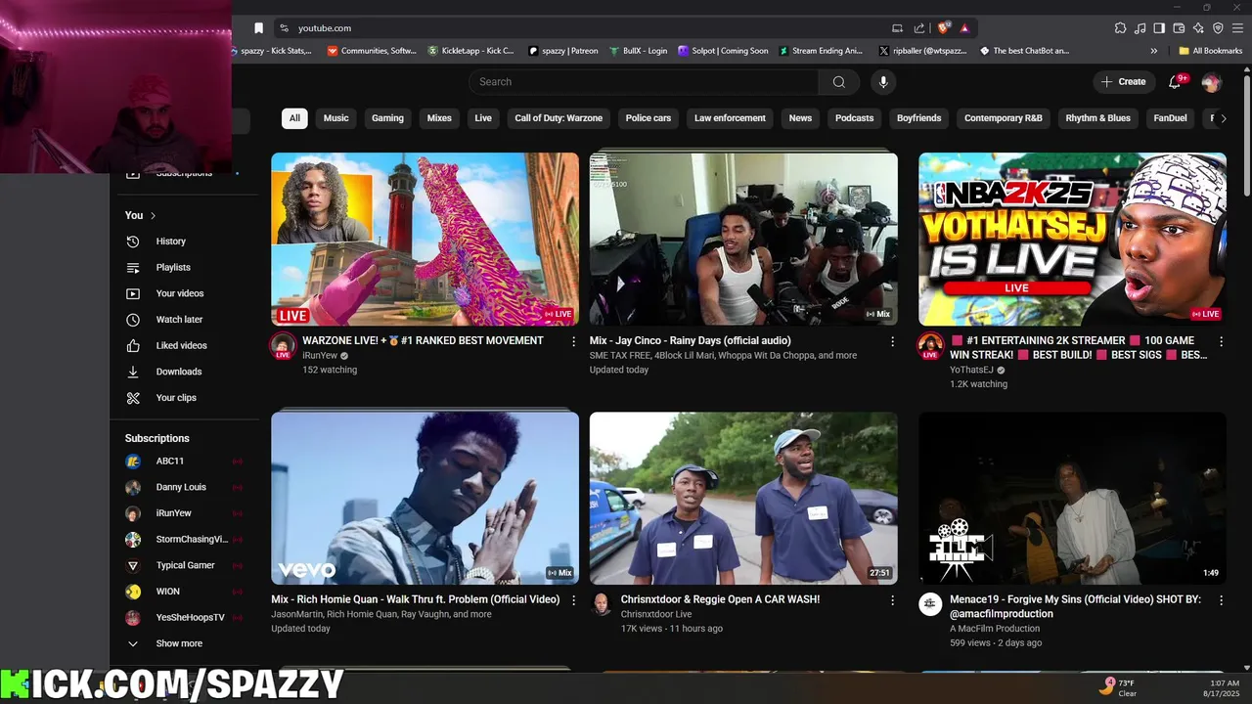
Task: Select the Podcasts filter chip
Action: click(x=854, y=118)
